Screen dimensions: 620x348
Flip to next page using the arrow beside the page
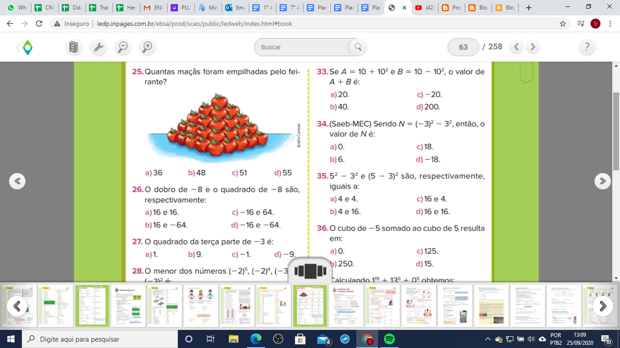click(x=602, y=181)
